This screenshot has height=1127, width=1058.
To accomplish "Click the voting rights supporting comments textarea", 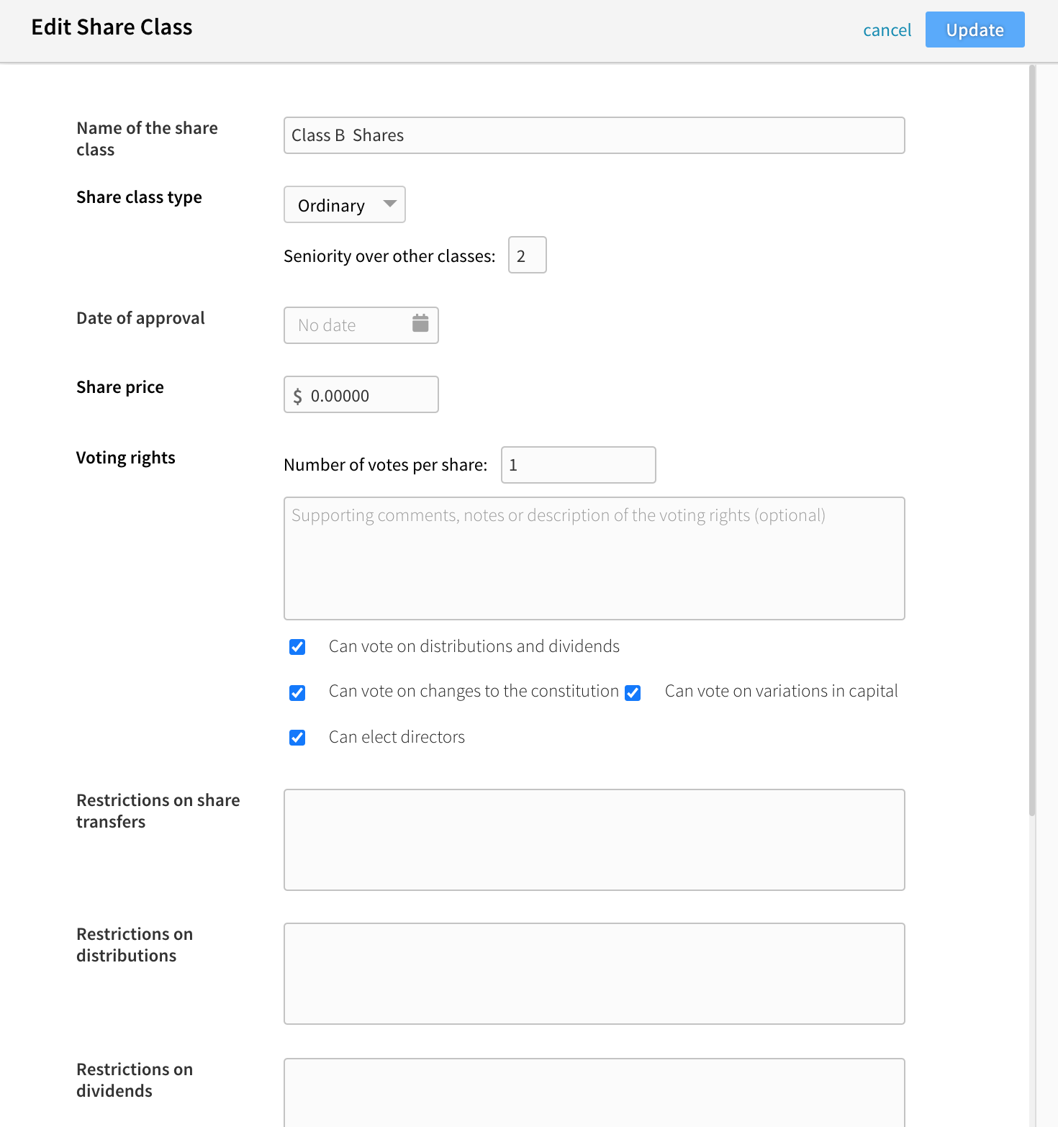I will click(x=594, y=558).
